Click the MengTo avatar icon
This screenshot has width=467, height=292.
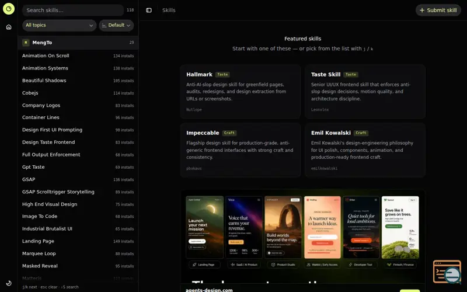(26, 43)
